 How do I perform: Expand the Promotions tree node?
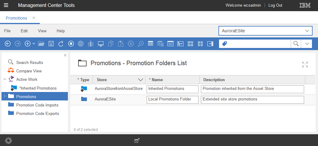pyautogui.click(x=5, y=96)
